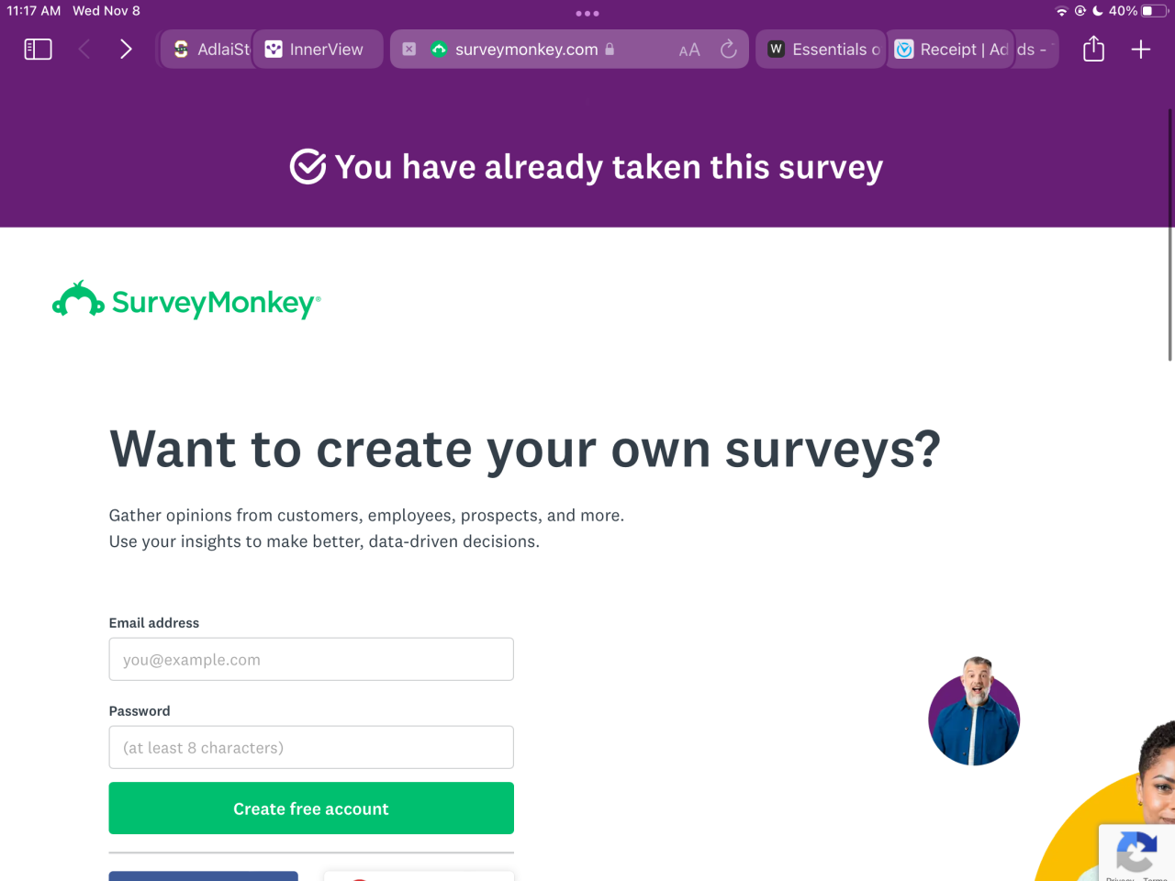Viewport: 1175px width, 881px height.
Task: Go forward to the next page
Action: click(x=126, y=50)
